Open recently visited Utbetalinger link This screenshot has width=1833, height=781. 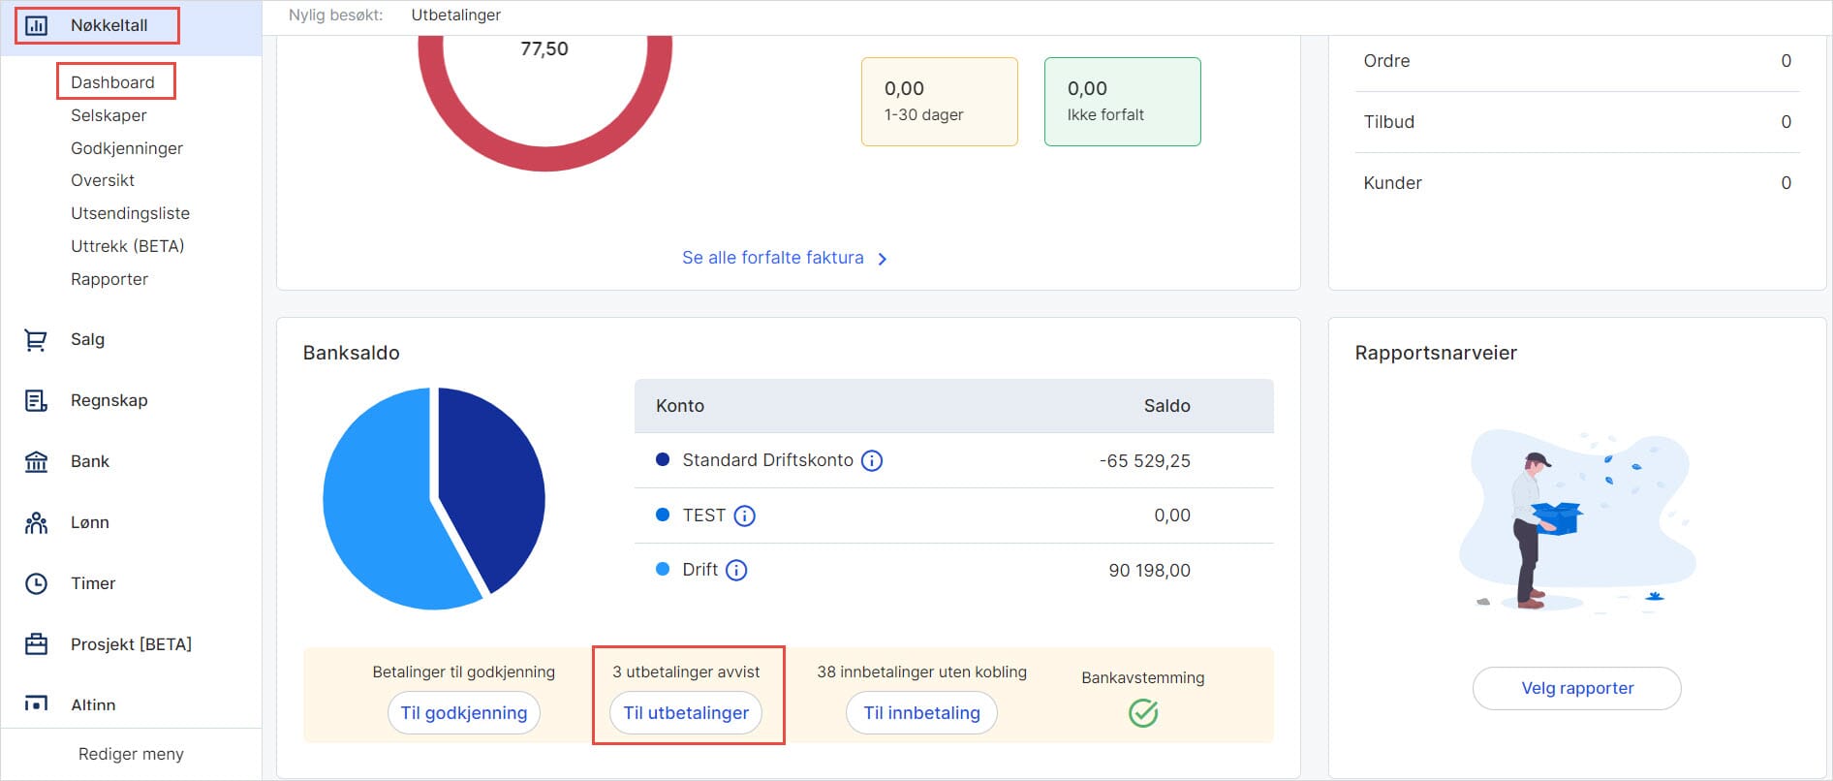point(455,16)
